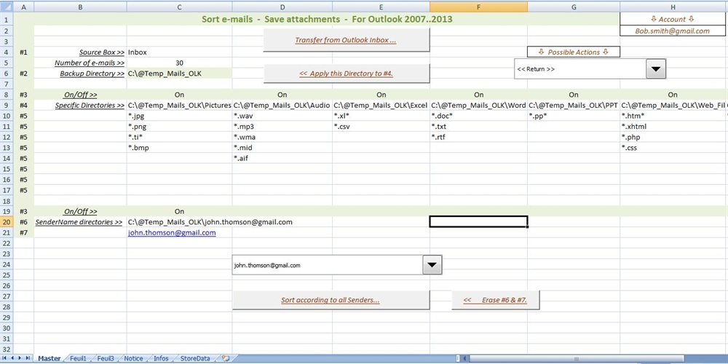Click the previous sheet navigation arrow

point(13,358)
